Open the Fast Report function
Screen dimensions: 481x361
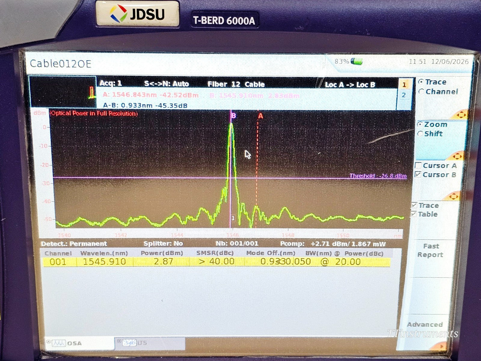[430, 250]
